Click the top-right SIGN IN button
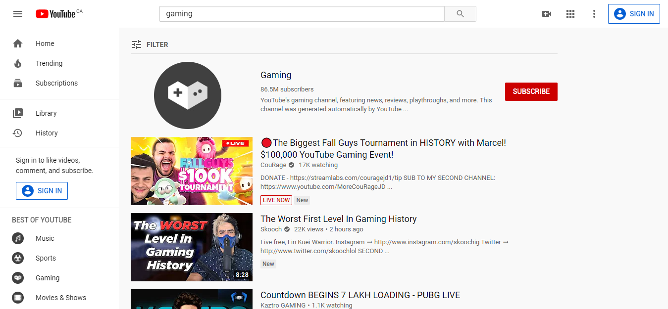This screenshot has height=309, width=668. 634,14
